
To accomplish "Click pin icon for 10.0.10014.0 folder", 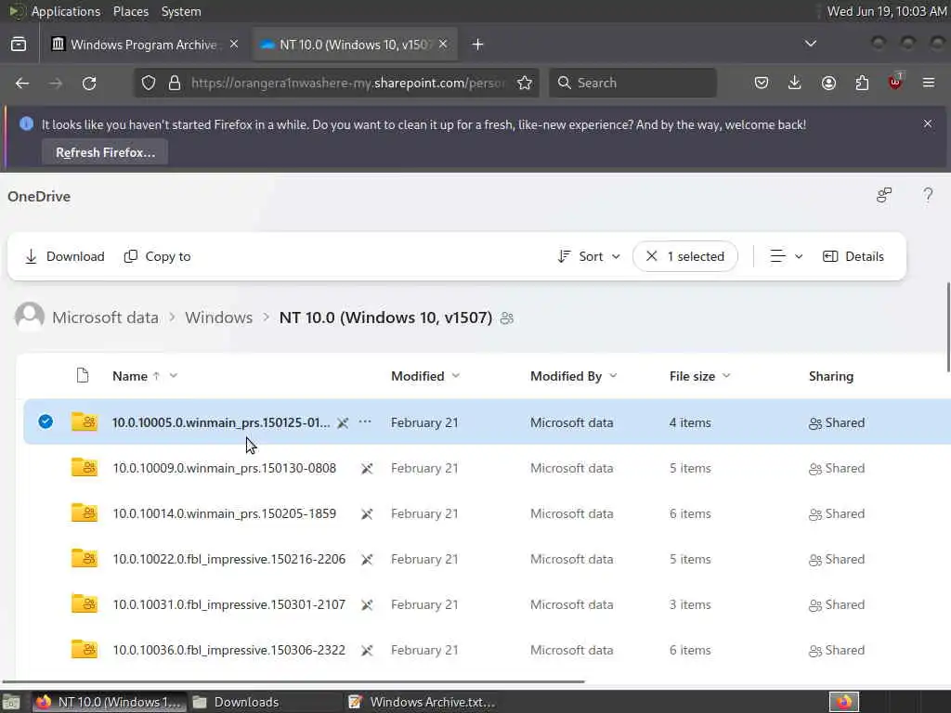I will click(x=367, y=513).
